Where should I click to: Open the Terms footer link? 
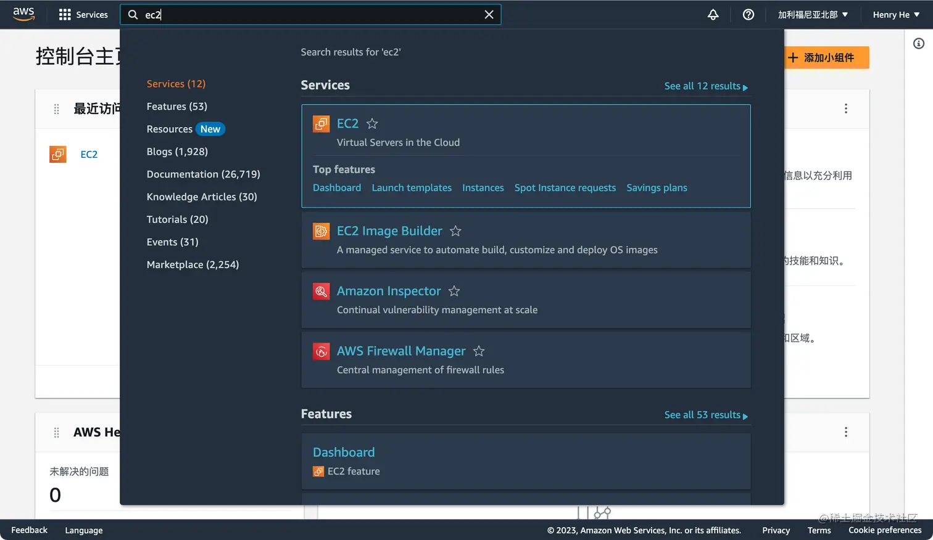coord(819,530)
